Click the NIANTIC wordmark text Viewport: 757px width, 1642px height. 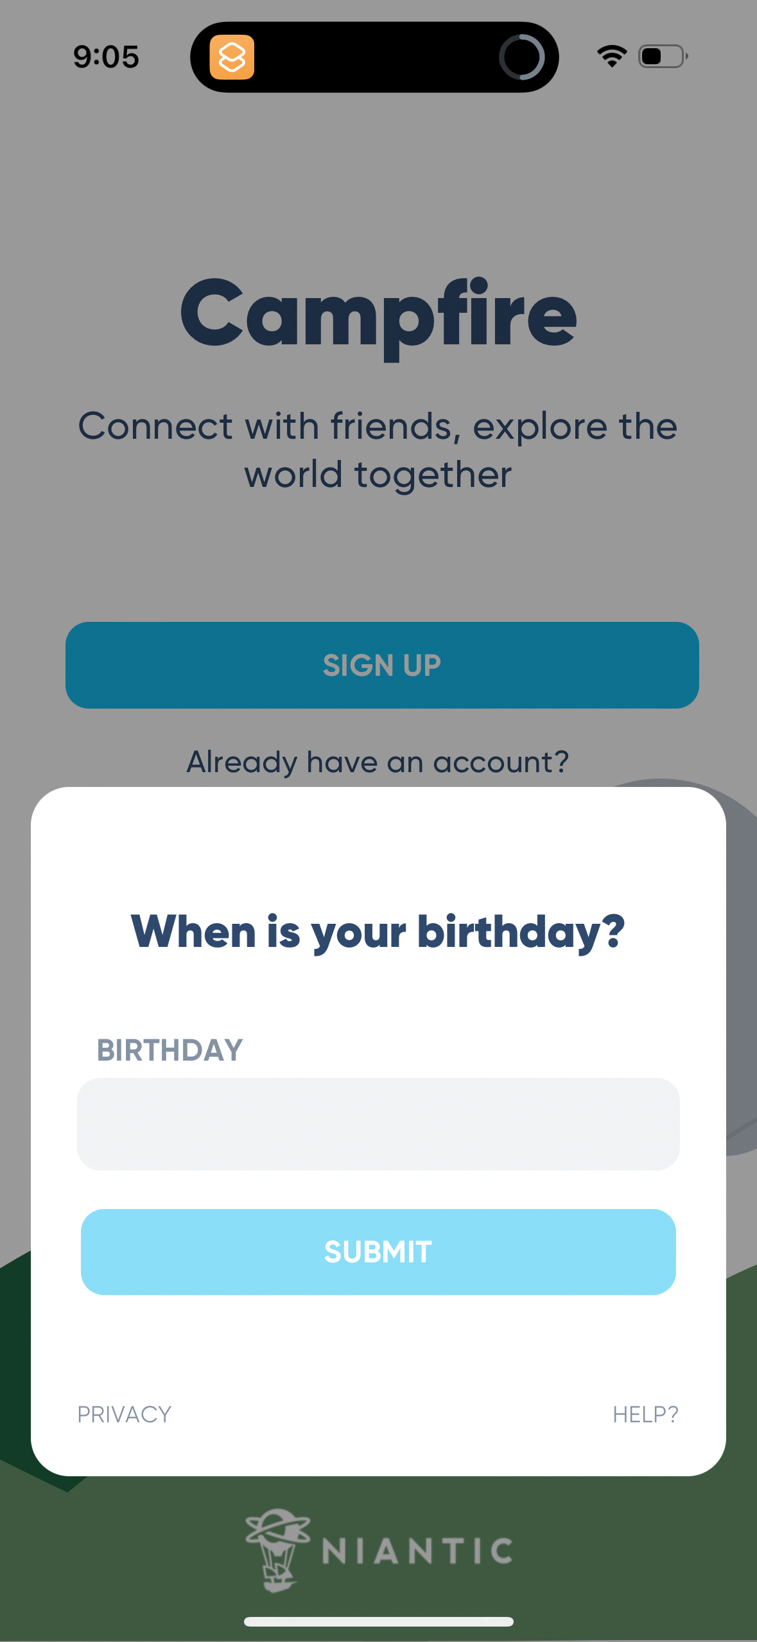tap(417, 1551)
